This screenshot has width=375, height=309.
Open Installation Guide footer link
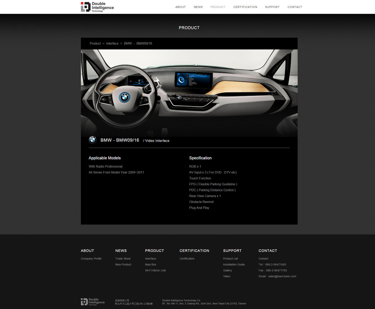point(234,265)
